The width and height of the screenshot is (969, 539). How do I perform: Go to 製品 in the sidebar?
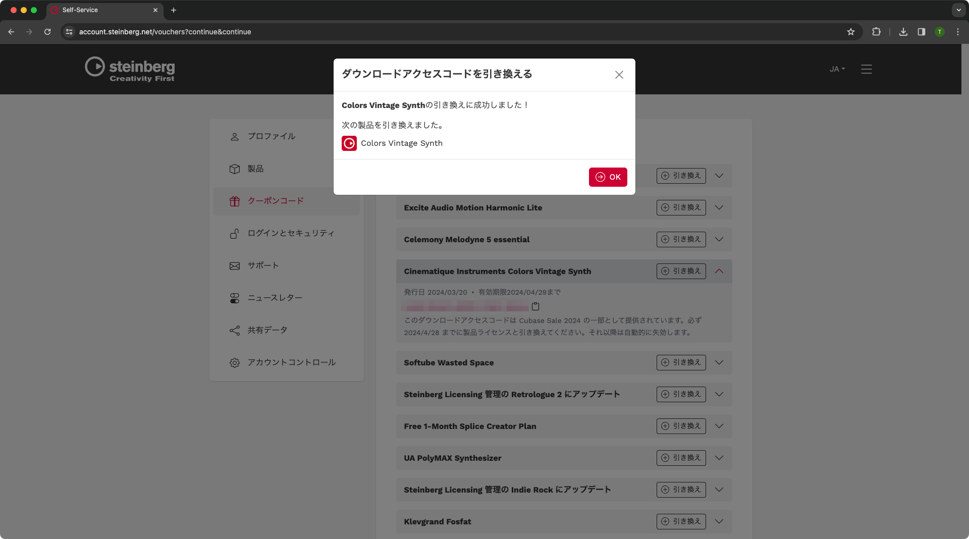pyautogui.click(x=287, y=169)
